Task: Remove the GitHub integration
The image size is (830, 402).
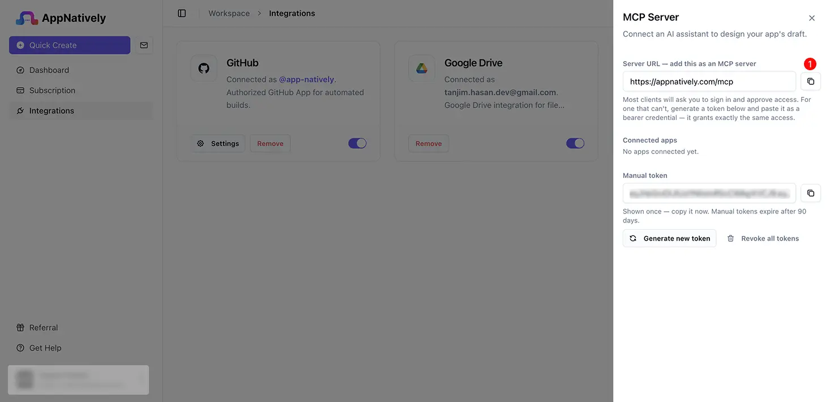Action: pos(270,144)
